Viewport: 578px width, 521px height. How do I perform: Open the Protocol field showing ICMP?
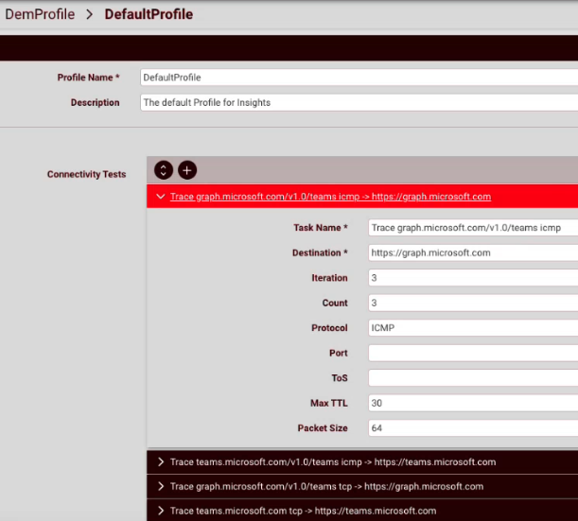[x=472, y=328]
